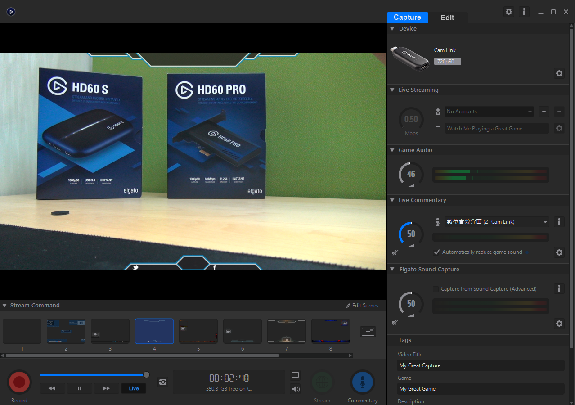Click the monitor display icon
The image size is (575, 405).
pyautogui.click(x=295, y=375)
